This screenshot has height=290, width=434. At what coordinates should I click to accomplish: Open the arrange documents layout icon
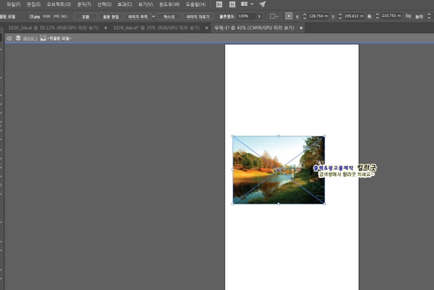244,4
